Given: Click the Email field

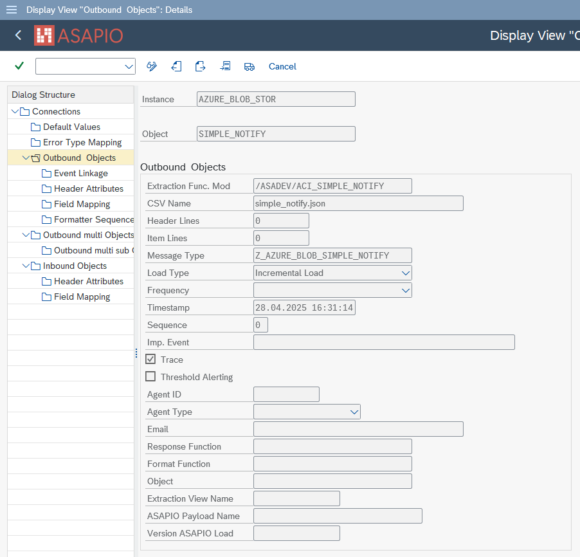Looking at the screenshot, I should tap(358, 429).
